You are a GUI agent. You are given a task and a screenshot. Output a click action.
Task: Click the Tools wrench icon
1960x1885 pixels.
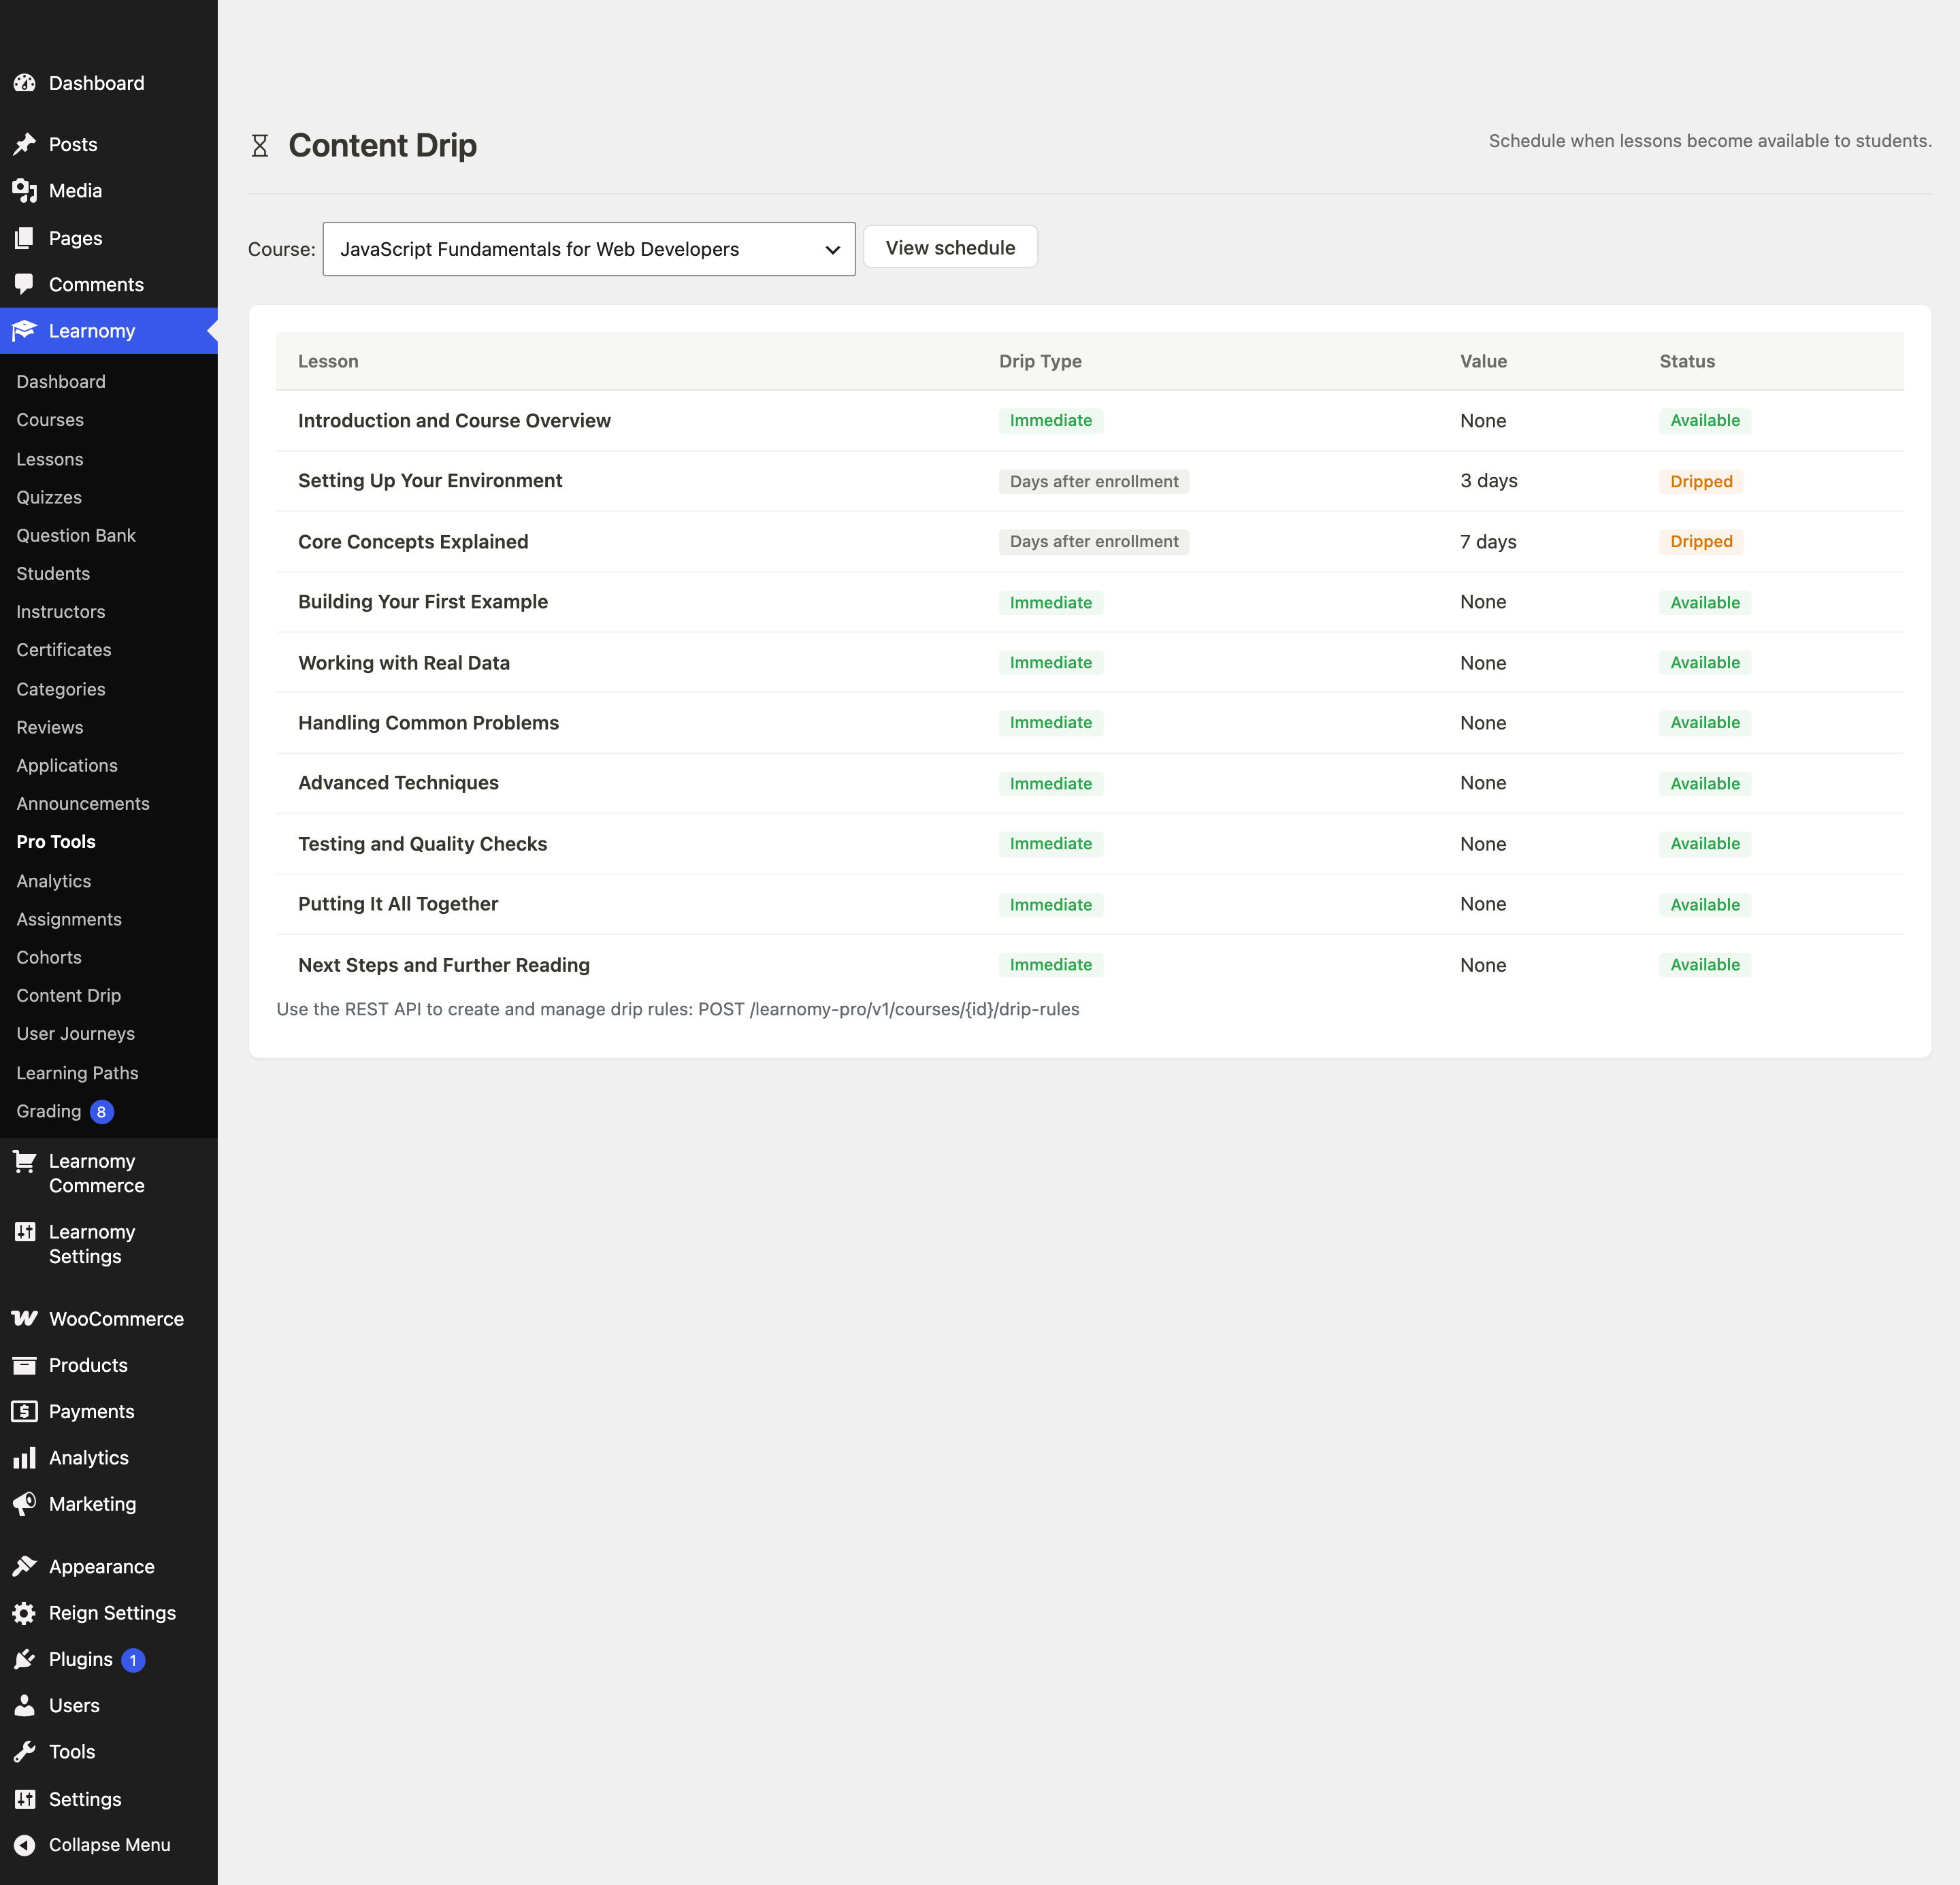[25, 1752]
